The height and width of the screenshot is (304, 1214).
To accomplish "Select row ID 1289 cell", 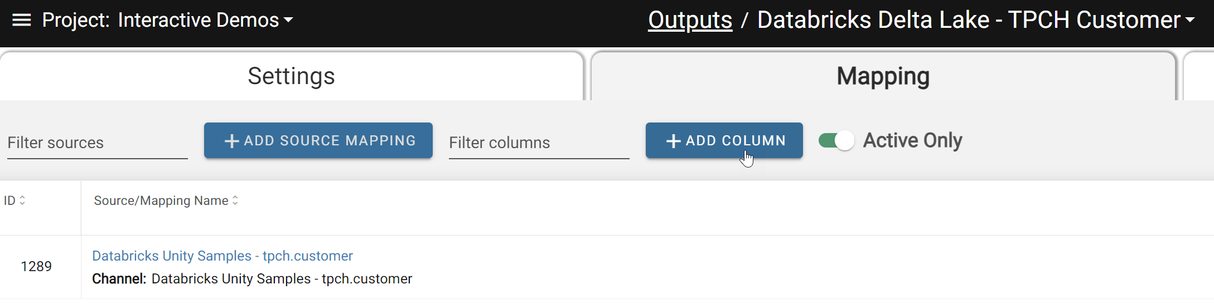I will pyautogui.click(x=36, y=267).
